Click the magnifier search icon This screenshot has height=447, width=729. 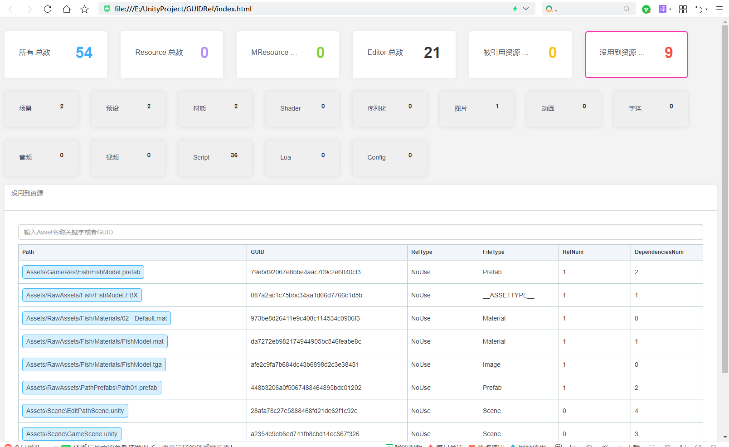click(x=627, y=9)
